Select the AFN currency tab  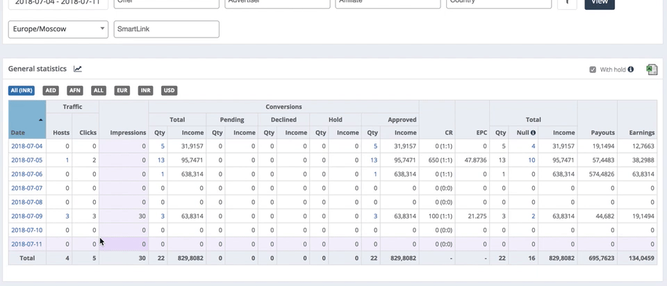point(75,90)
